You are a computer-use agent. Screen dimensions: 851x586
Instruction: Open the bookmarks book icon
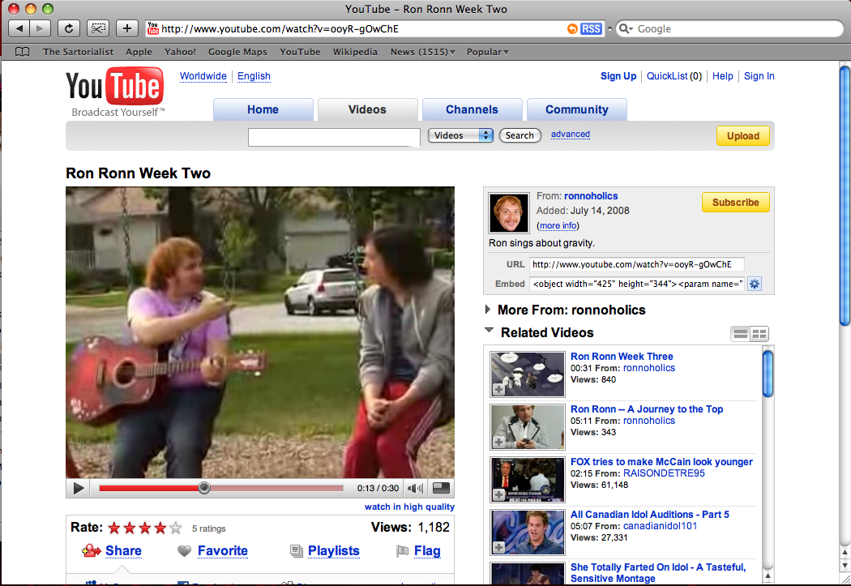pos(22,52)
